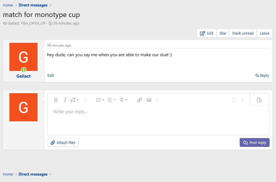This screenshot has width=276, height=182.
Task: Click the Edit button with pencil icon
Action: click(207, 33)
